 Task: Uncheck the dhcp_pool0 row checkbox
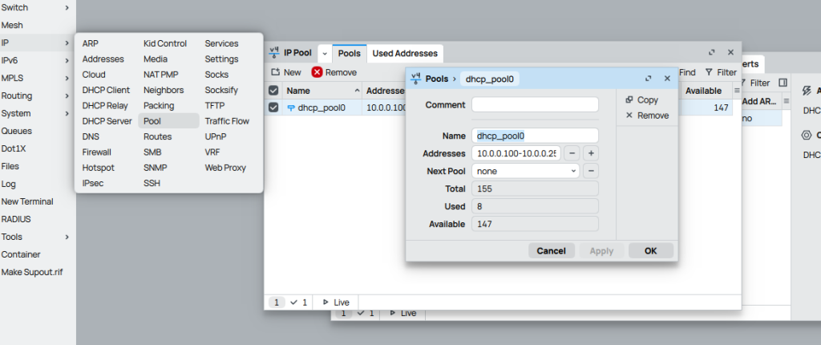[273, 108]
